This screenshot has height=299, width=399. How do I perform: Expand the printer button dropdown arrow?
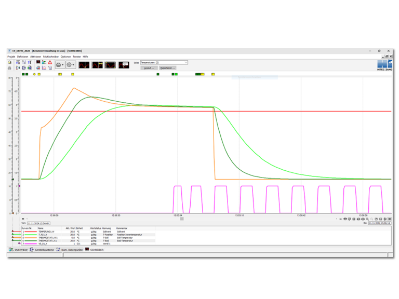63,65
